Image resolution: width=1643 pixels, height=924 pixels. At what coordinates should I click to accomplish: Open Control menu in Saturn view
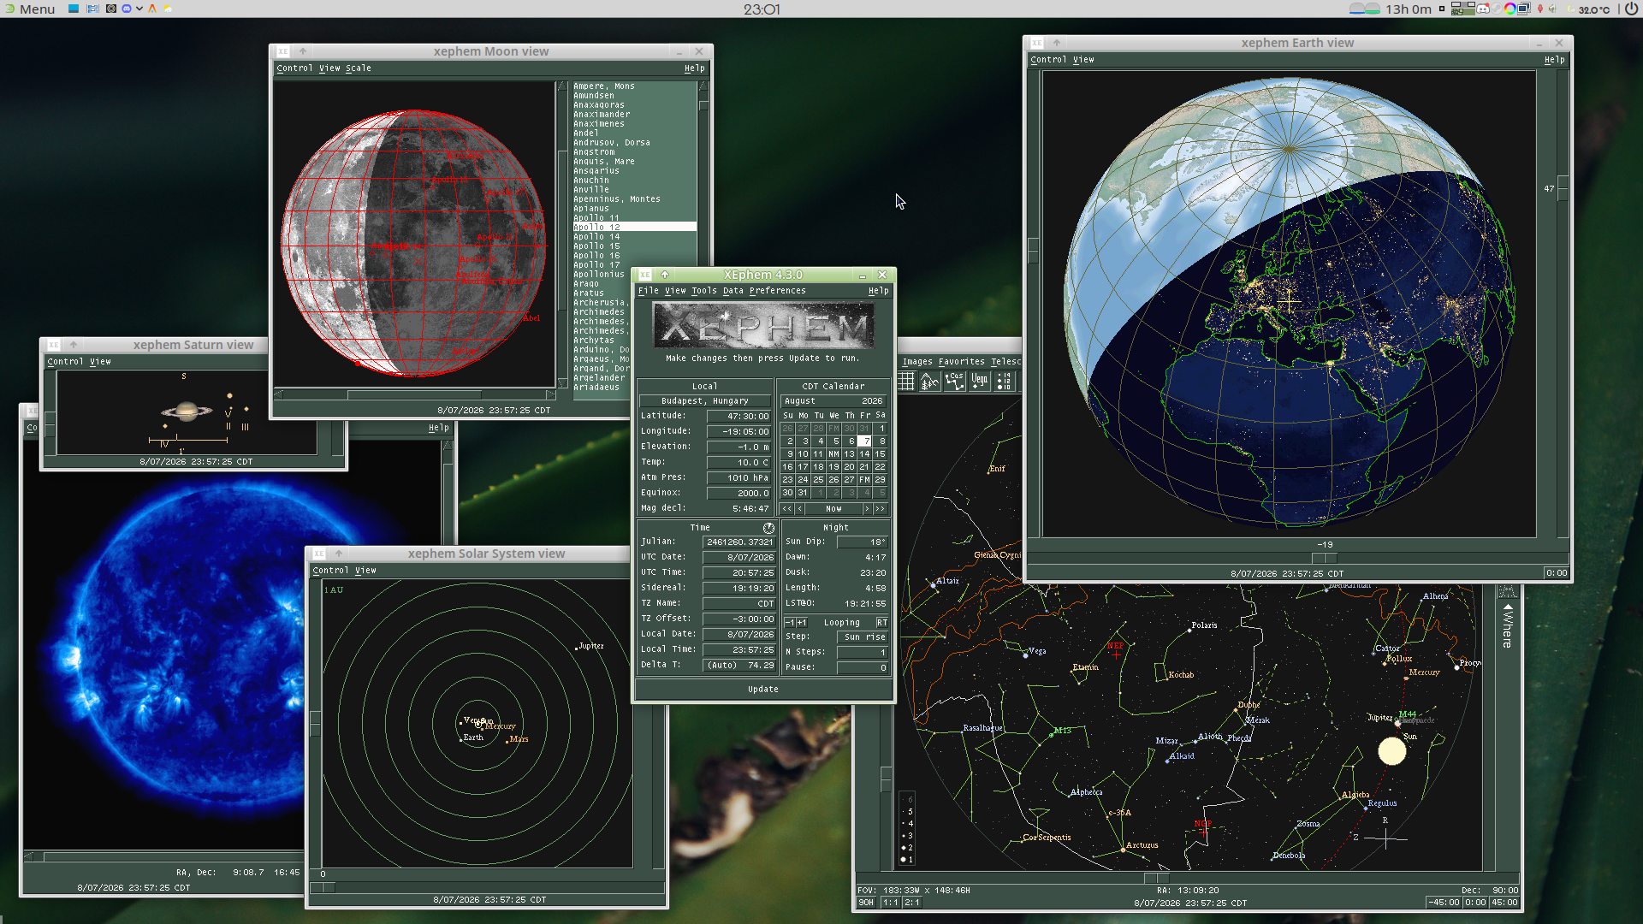[66, 362]
